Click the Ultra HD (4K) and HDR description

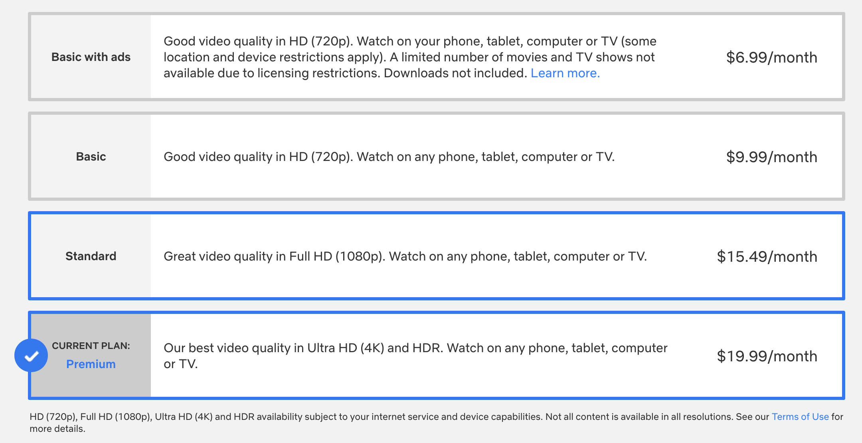tap(415, 356)
